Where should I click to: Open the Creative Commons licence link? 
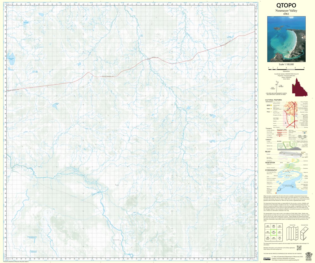click(x=287, y=260)
